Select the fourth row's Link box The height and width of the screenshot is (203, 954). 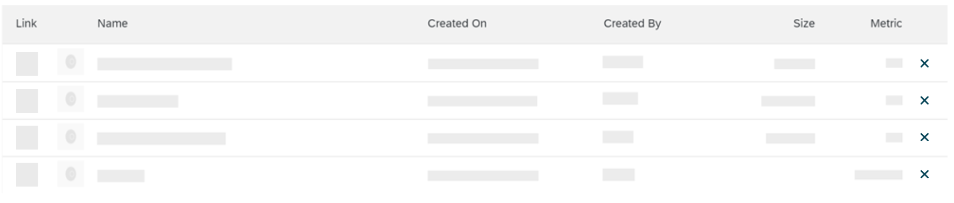point(27,175)
